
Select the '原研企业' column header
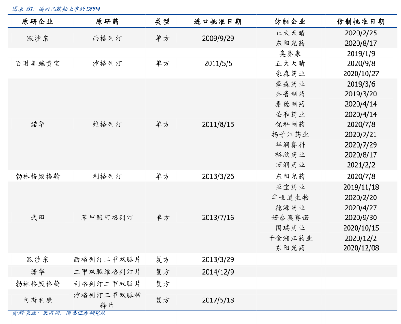pyautogui.click(x=37, y=22)
